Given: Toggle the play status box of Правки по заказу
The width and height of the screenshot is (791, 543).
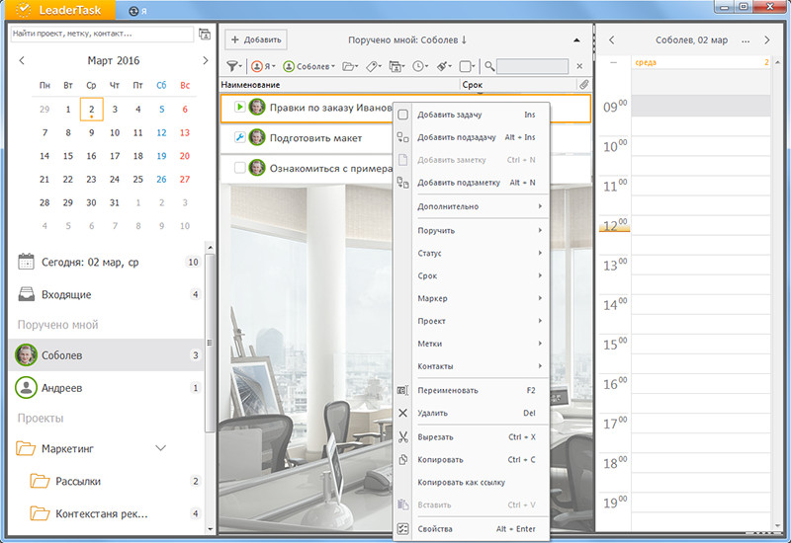Looking at the screenshot, I should [240, 107].
